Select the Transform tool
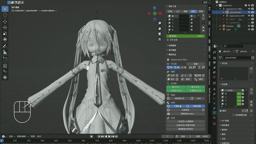The image size is (256, 144). (5, 39)
